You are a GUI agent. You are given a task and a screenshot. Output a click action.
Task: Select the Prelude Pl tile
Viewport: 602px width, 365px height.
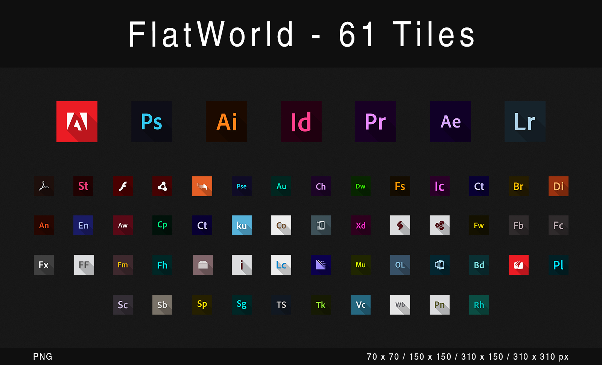click(558, 265)
